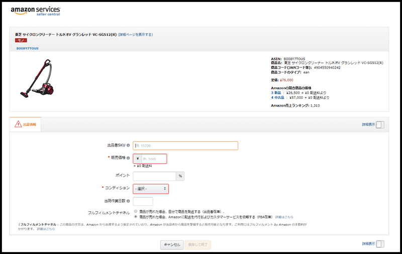Click the 東芝 サイクロンクリーナー product title heading
The width and height of the screenshot is (402, 254).
(x=66, y=35)
